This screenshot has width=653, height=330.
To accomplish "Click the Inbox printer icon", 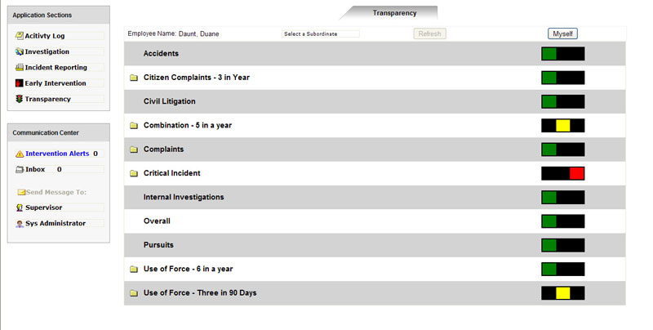I will (x=20, y=169).
